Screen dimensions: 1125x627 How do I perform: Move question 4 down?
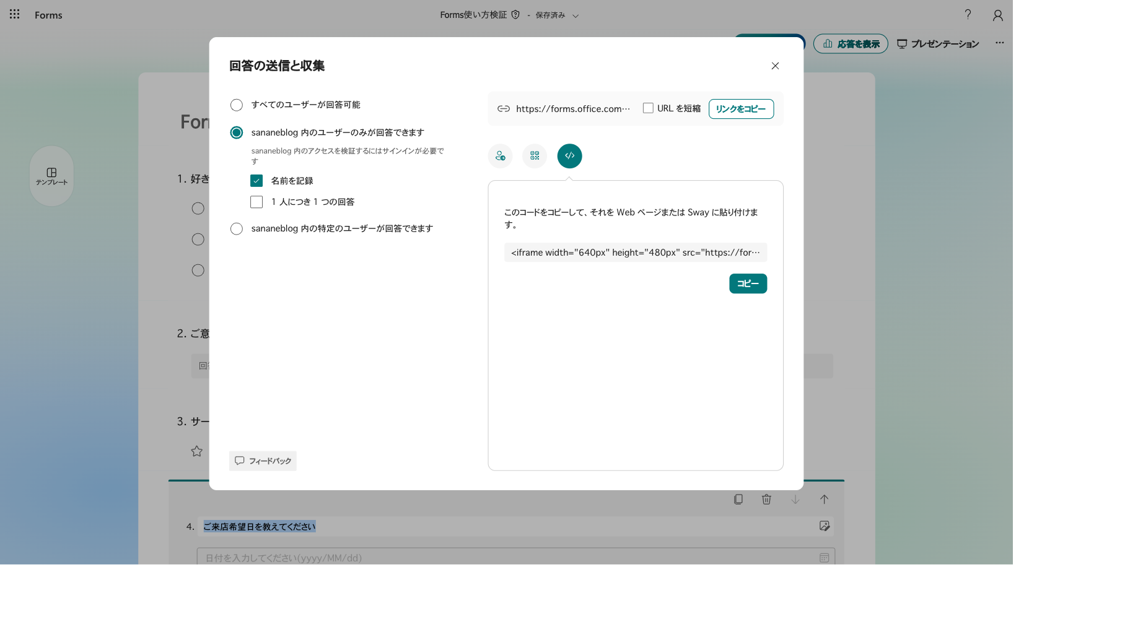click(x=795, y=499)
